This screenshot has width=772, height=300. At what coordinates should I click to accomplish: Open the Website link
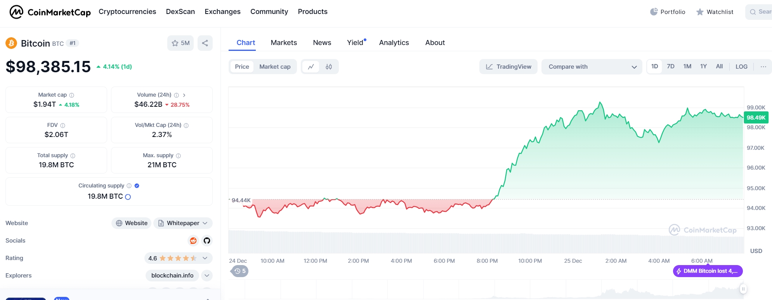pos(132,223)
